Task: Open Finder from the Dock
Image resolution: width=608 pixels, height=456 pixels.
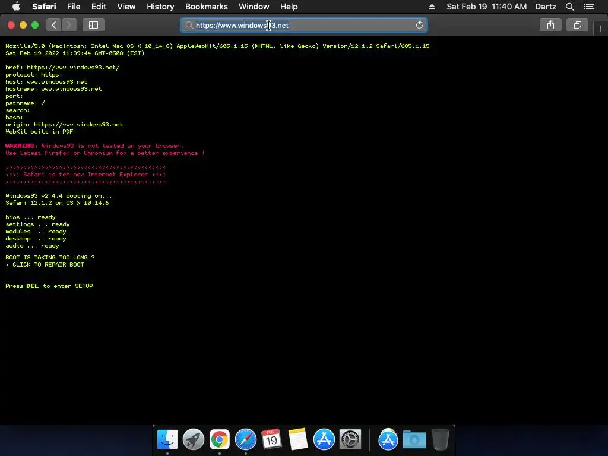Action: tap(167, 439)
